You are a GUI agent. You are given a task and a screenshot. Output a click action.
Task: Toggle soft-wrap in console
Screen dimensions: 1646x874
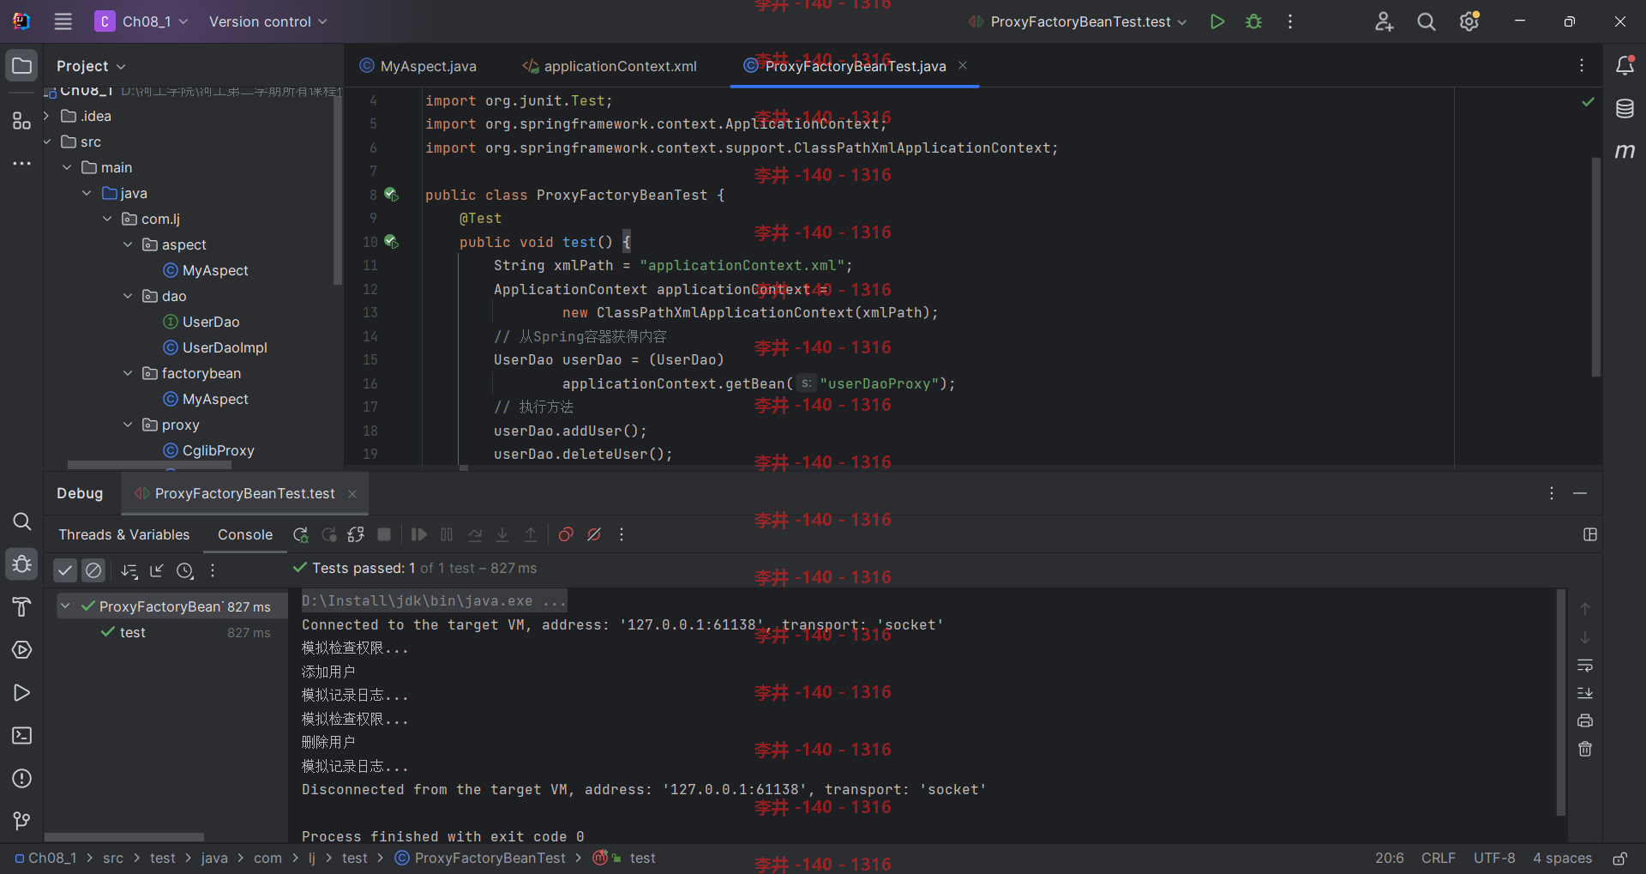[1585, 666]
